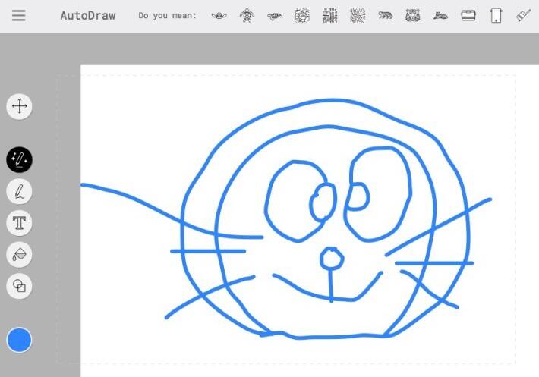Select the freehand Draw pencil tool
The image size is (539, 377).
point(19,191)
